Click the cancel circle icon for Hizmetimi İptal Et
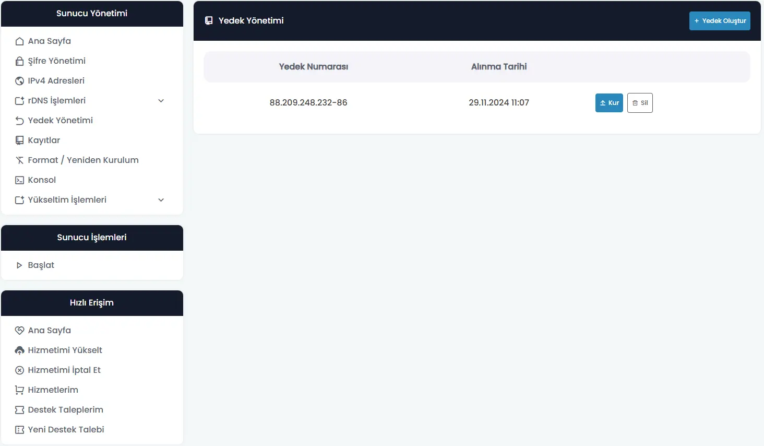This screenshot has height=446, width=764. 19,370
